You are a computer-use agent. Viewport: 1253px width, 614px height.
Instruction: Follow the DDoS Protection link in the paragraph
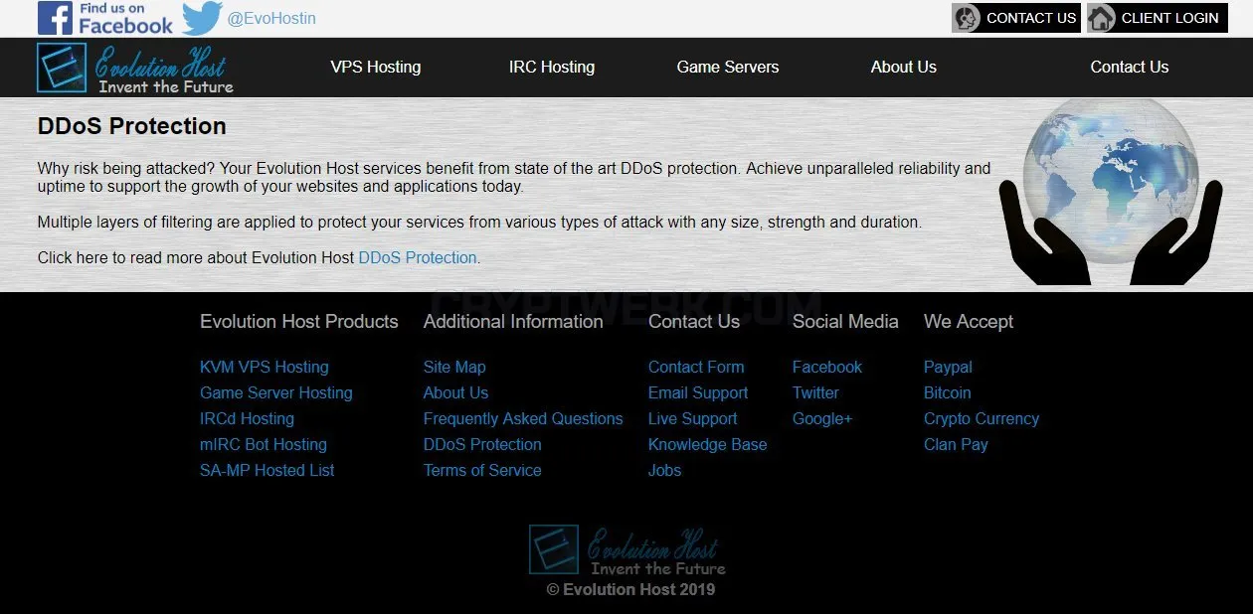pyautogui.click(x=418, y=257)
